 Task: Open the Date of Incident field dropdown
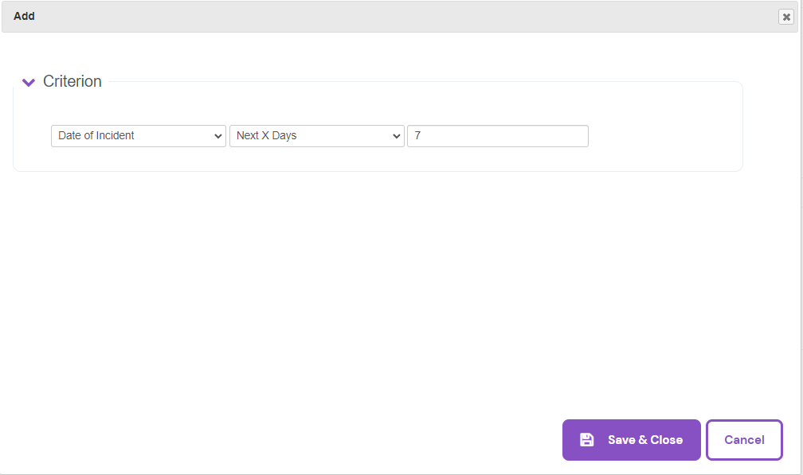click(x=138, y=136)
